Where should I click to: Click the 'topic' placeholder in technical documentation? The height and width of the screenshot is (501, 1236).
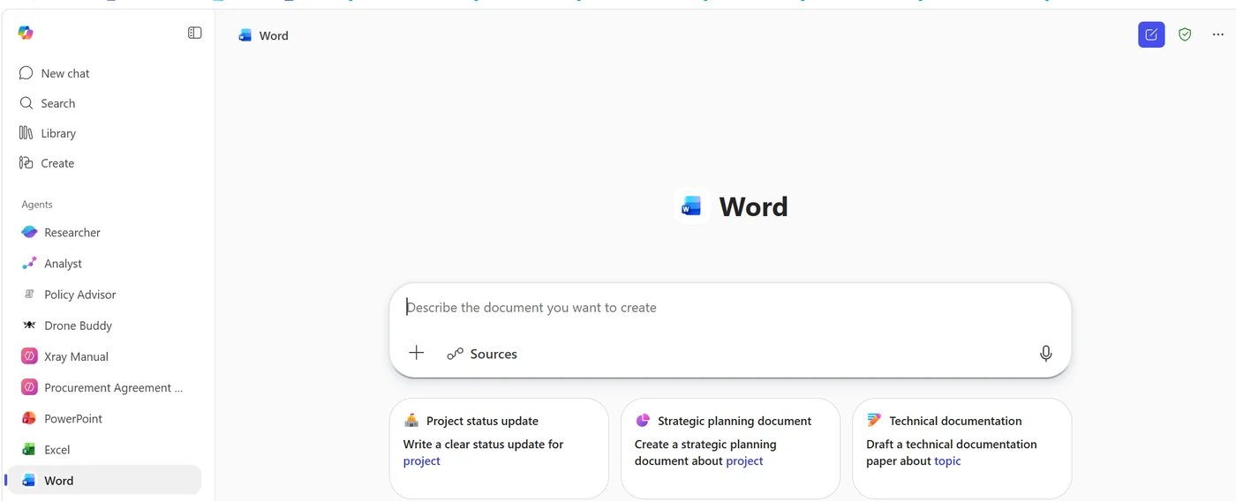coord(947,461)
